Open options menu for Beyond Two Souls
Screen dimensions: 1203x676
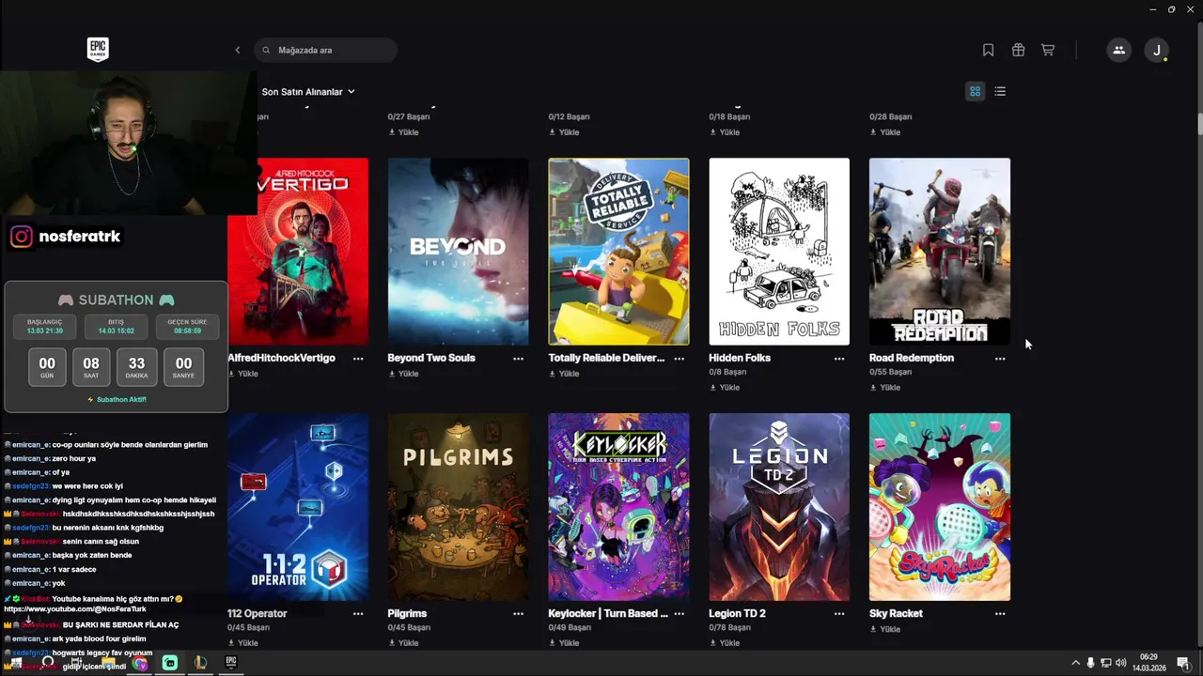pyautogui.click(x=518, y=359)
